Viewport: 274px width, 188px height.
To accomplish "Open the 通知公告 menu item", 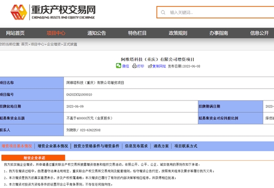I will 97,33.
